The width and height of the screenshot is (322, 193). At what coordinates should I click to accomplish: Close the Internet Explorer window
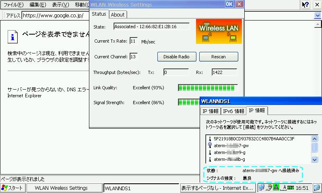pyautogui.click(x=317, y=5)
